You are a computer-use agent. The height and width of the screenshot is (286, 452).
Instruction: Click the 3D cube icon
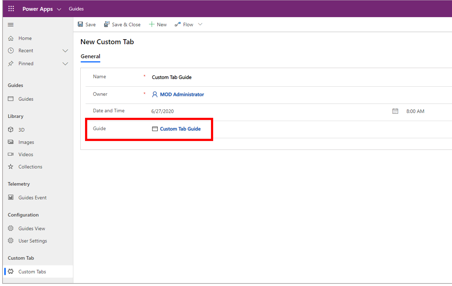click(11, 129)
